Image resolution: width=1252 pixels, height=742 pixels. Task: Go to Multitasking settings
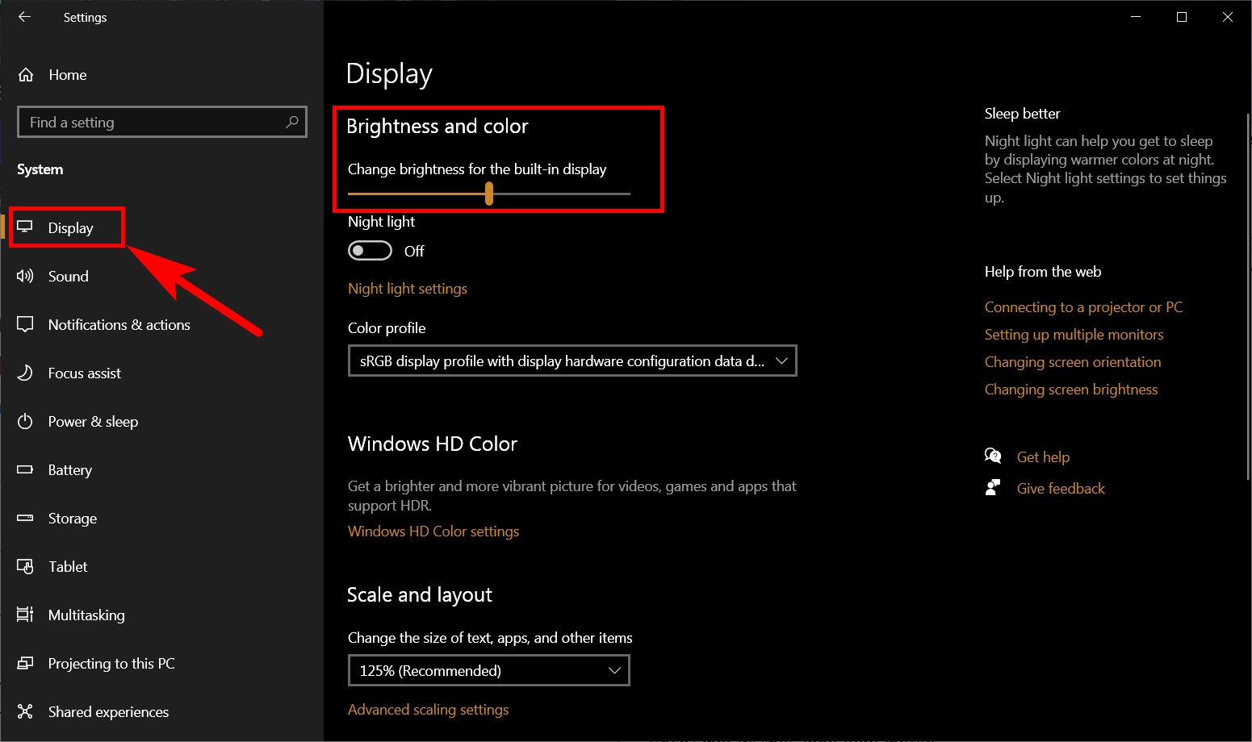point(86,615)
